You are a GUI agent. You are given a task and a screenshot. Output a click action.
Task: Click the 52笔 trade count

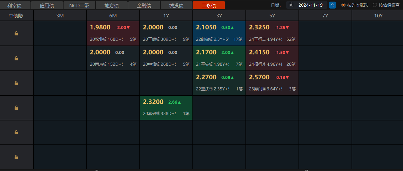pos(291,40)
